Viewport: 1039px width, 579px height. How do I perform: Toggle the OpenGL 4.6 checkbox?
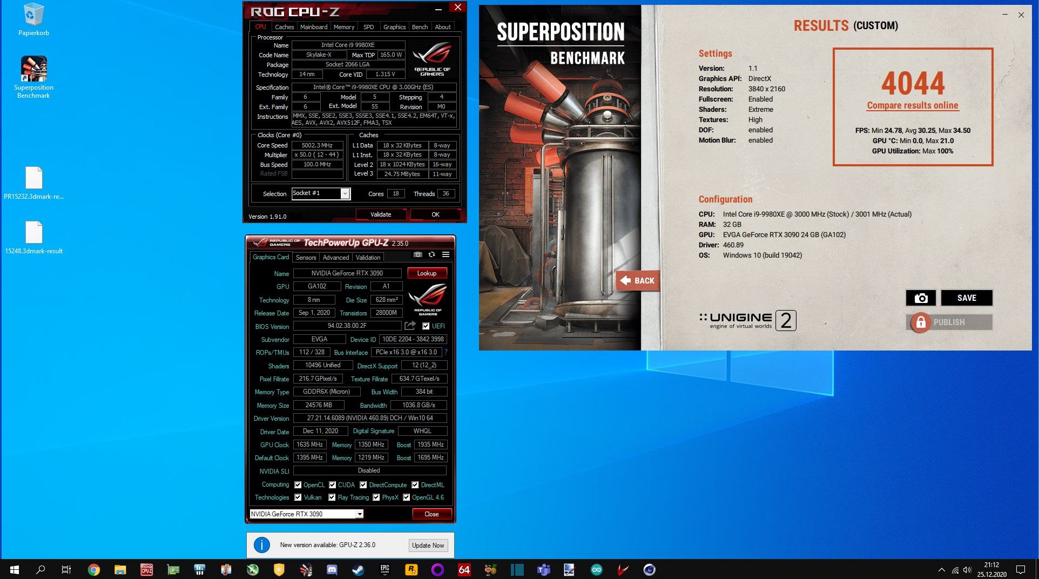click(406, 497)
